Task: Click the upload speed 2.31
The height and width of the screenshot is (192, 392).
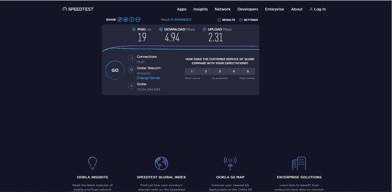Action: (x=216, y=37)
